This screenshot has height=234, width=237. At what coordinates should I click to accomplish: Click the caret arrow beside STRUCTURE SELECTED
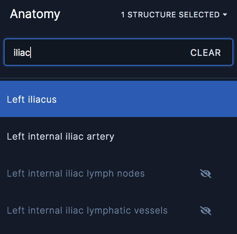tap(225, 15)
